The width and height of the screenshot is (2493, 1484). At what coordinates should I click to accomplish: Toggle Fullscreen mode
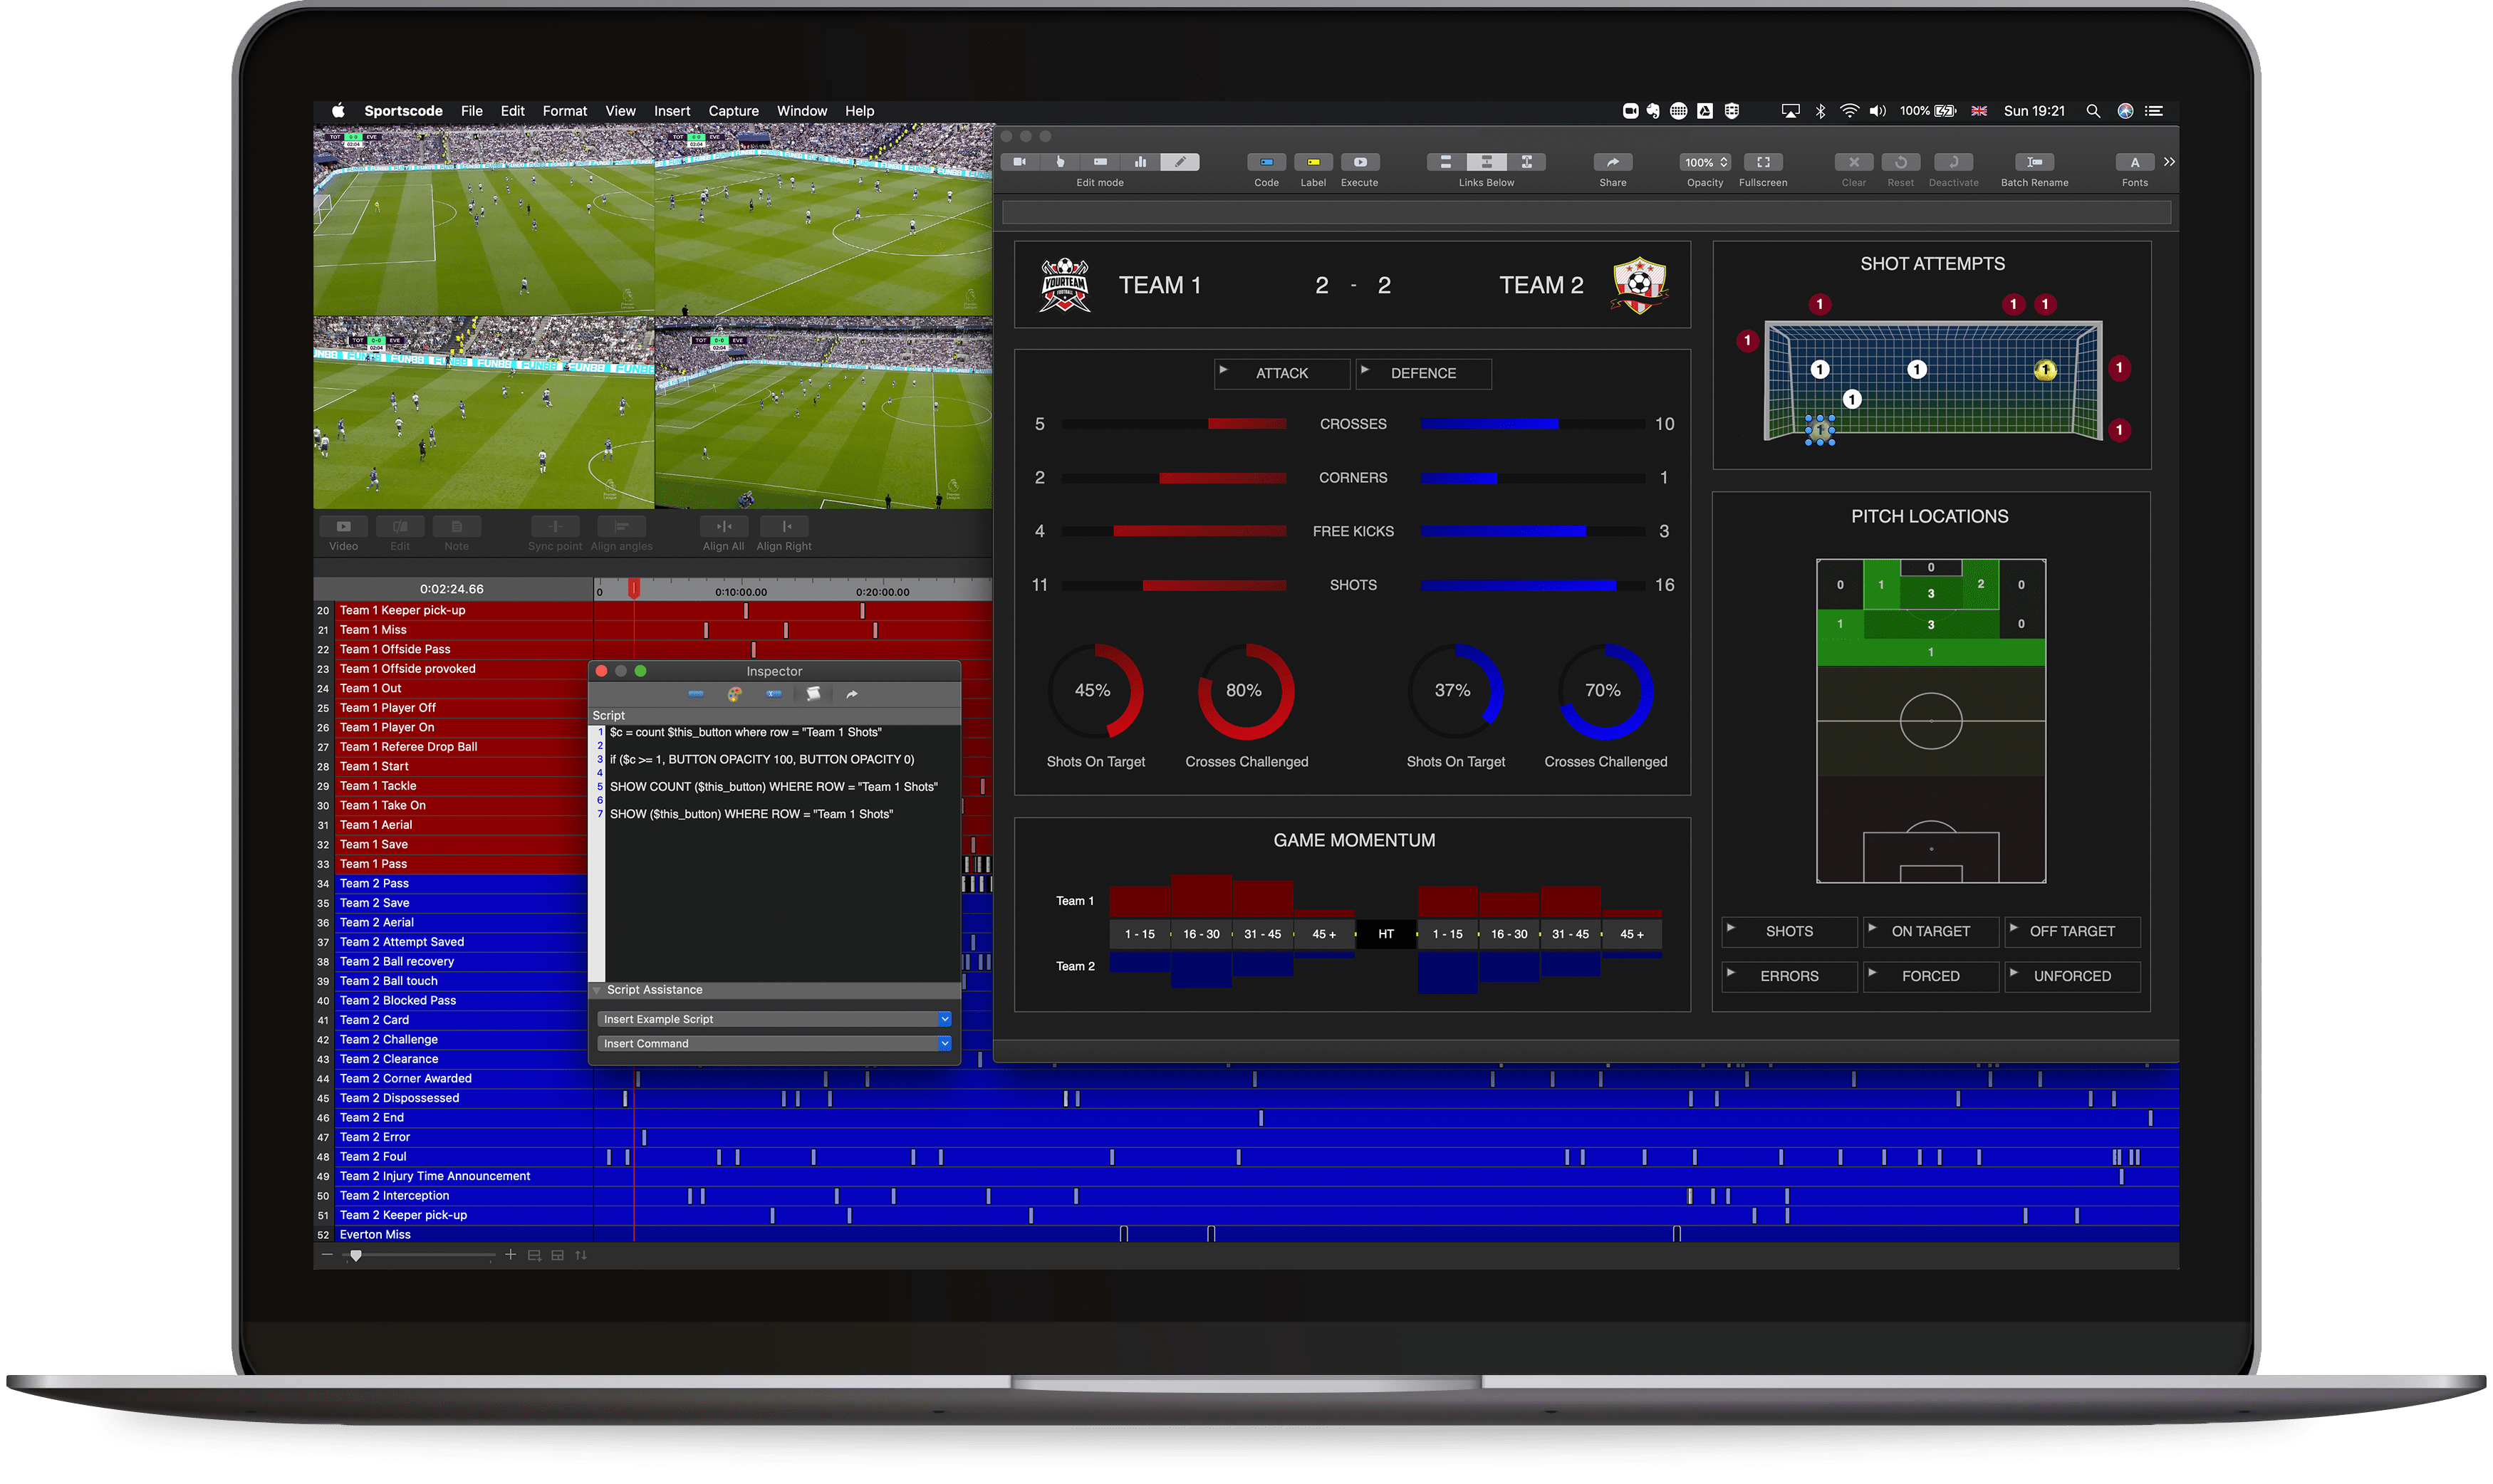[x=1762, y=162]
